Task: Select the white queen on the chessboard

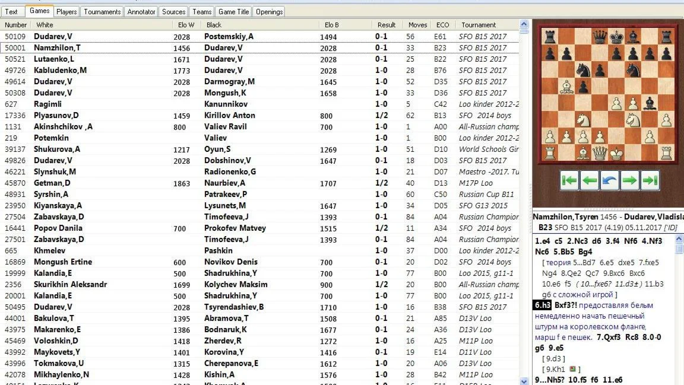Action: (x=599, y=153)
